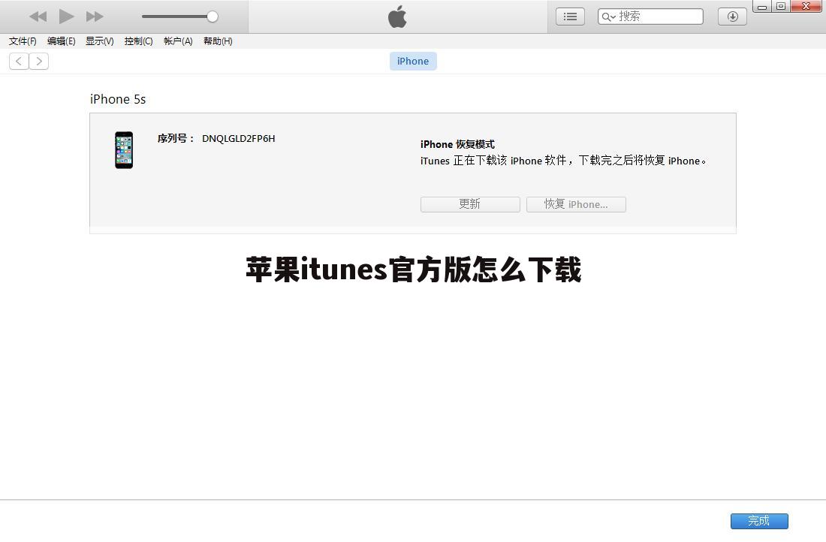Open the 控制(C) menu
Viewport: 826px width, 542px height.
pos(139,41)
